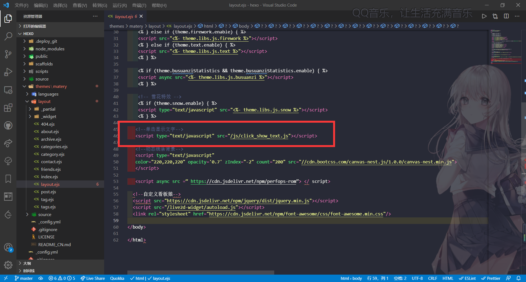Synchronize changes using cloud icon
Viewport: 526px width, 282px height.
41,278
